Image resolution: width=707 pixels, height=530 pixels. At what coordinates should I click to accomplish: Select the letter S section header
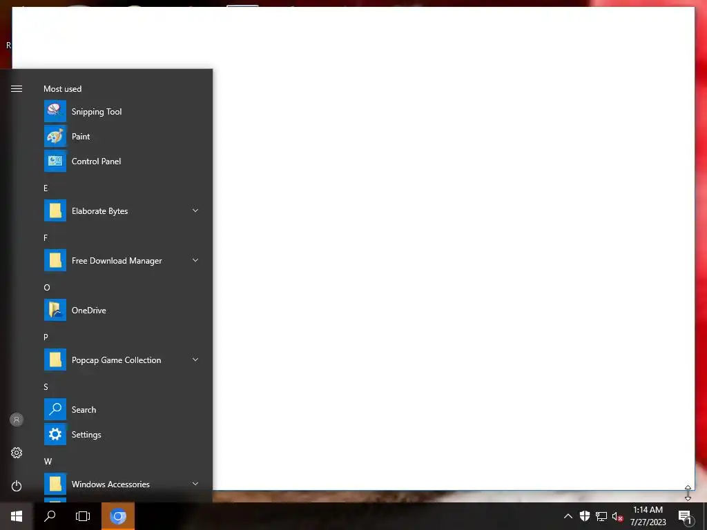tap(46, 386)
